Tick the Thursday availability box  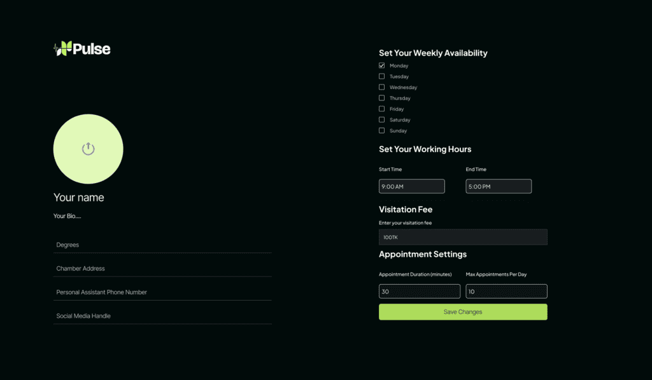382,98
